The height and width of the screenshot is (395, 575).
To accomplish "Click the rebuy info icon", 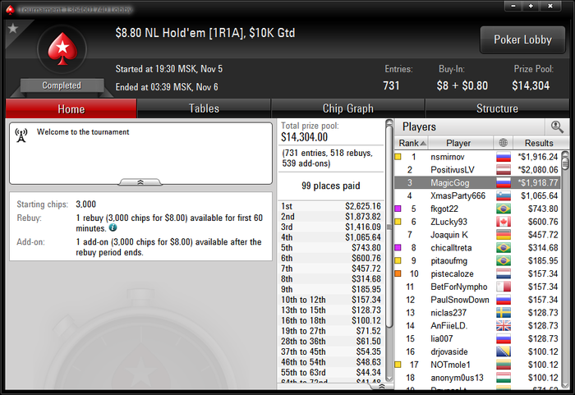I will coord(113,227).
